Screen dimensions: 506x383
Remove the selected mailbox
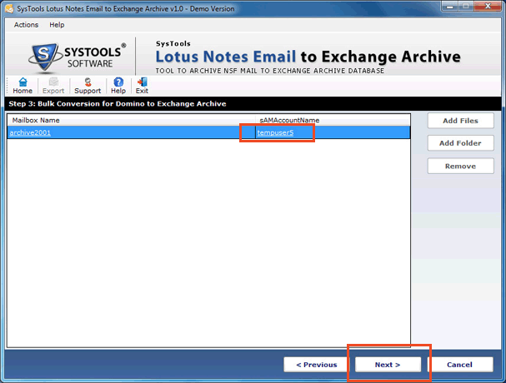pyautogui.click(x=460, y=166)
